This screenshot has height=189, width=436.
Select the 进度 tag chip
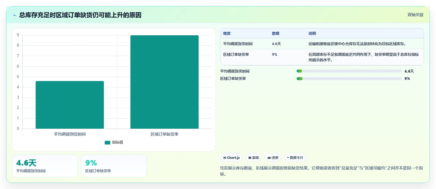[x=273, y=158]
